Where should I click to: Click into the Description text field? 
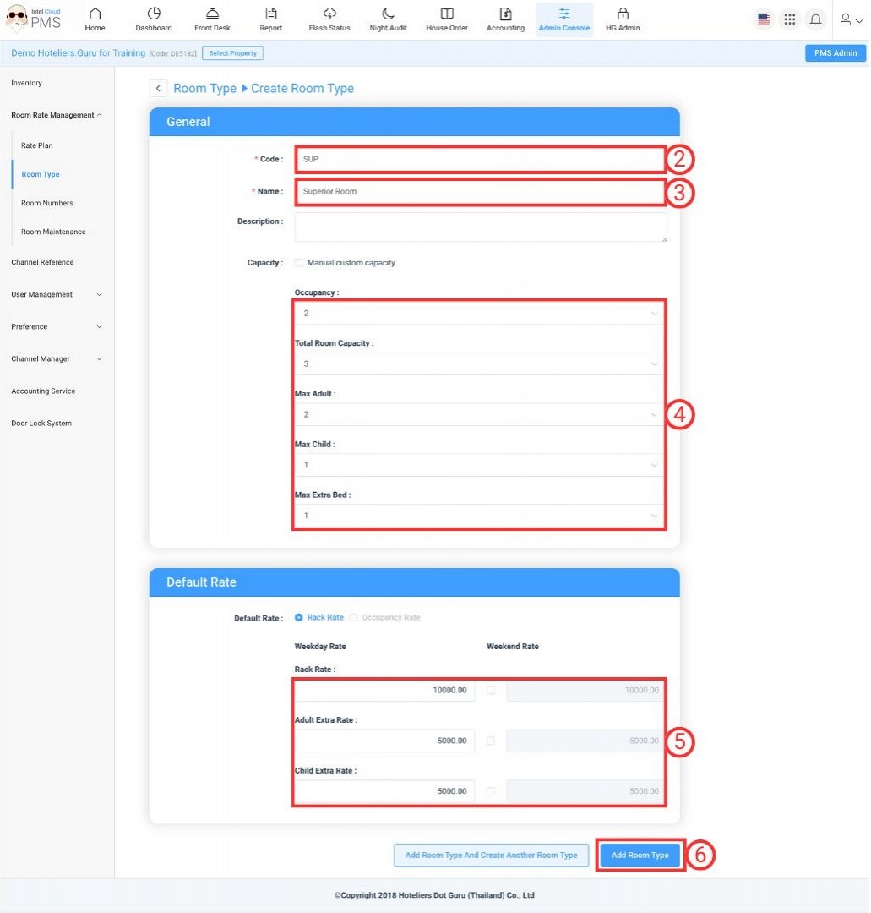tap(480, 227)
